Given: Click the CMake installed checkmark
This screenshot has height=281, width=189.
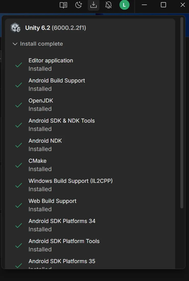Looking at the screenshot, I should point(19,165).
